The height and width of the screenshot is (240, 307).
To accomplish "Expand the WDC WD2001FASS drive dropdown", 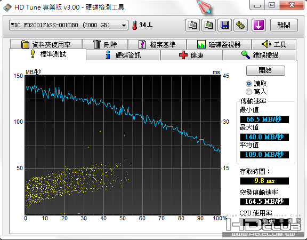I will [x=124, y=25].
